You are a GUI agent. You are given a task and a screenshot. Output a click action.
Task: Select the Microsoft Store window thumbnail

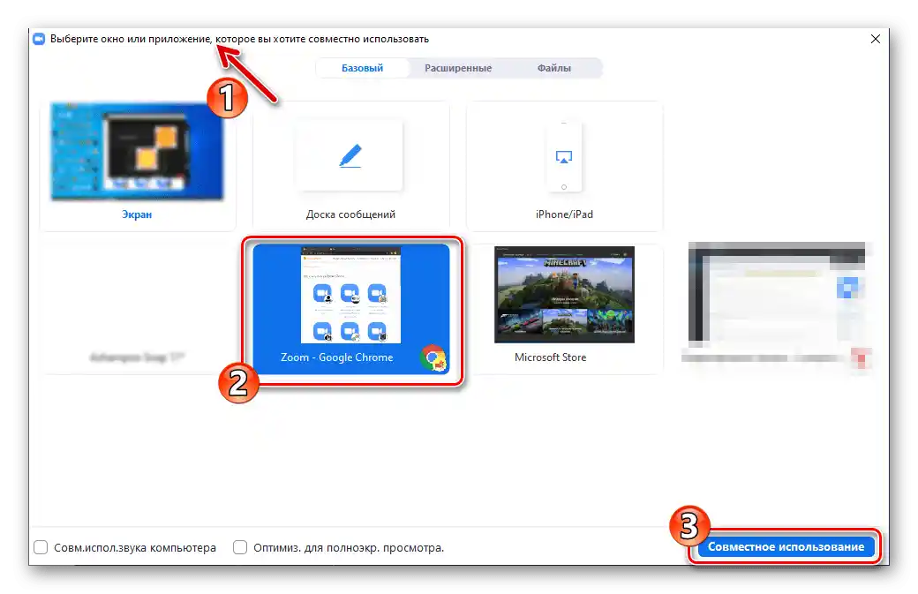[564, 295]
